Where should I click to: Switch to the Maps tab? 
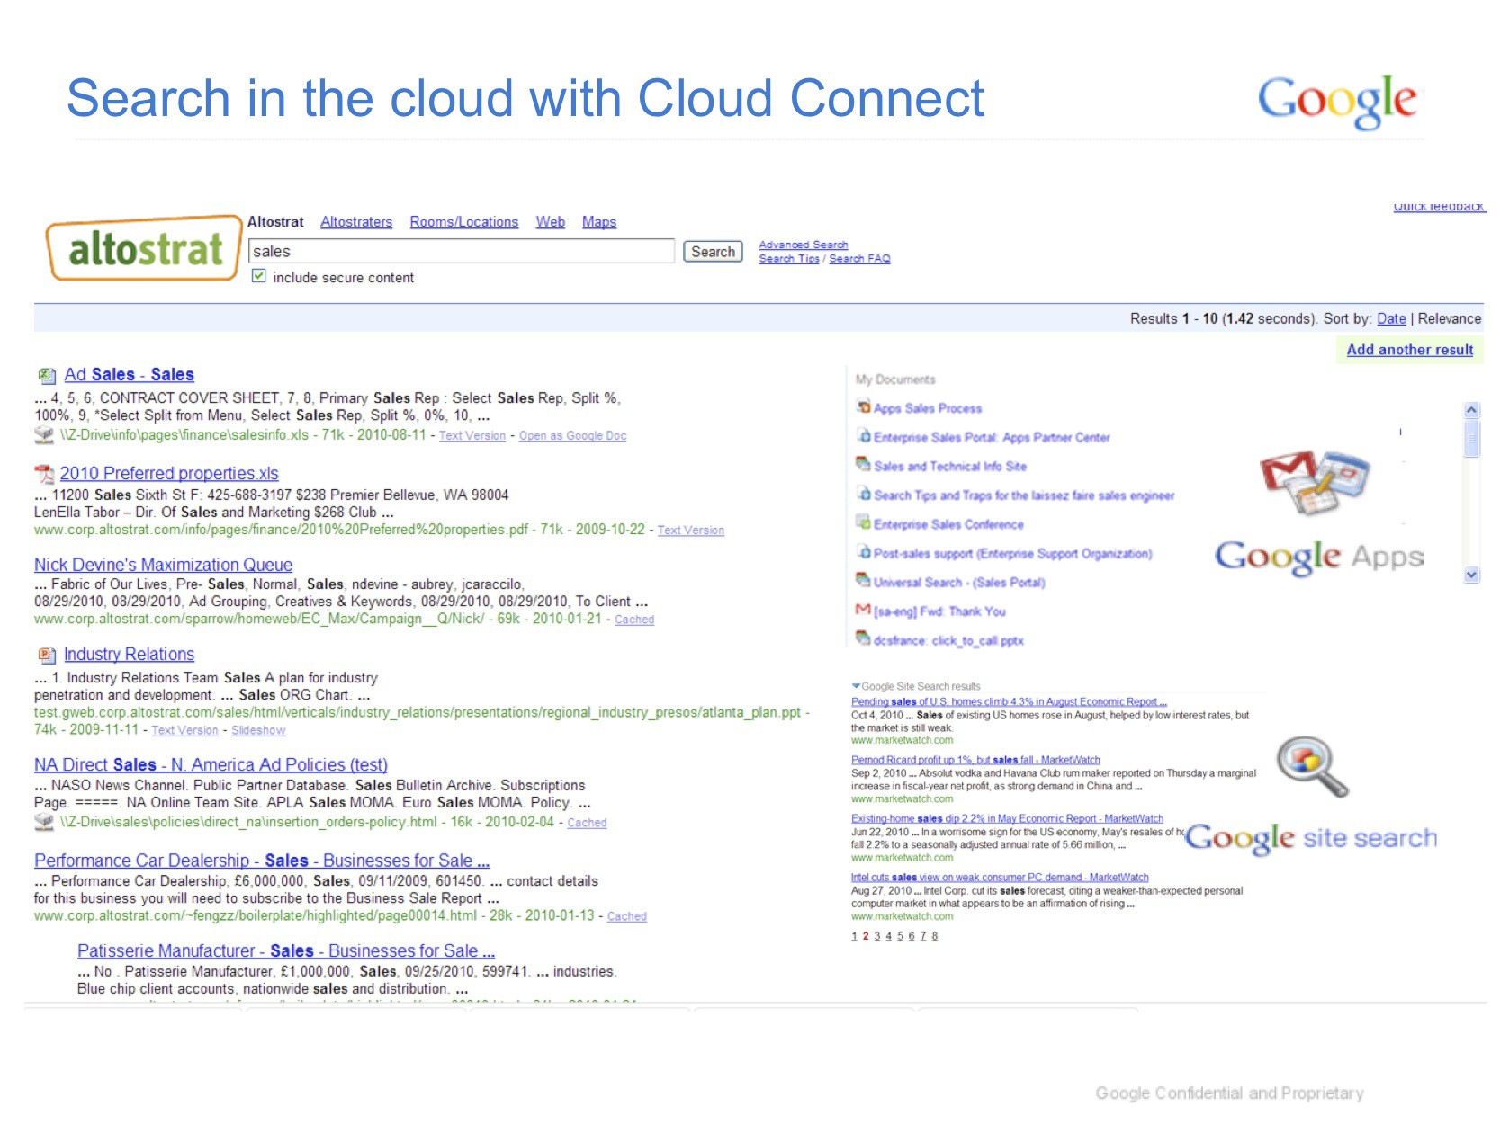pos(599,222)
